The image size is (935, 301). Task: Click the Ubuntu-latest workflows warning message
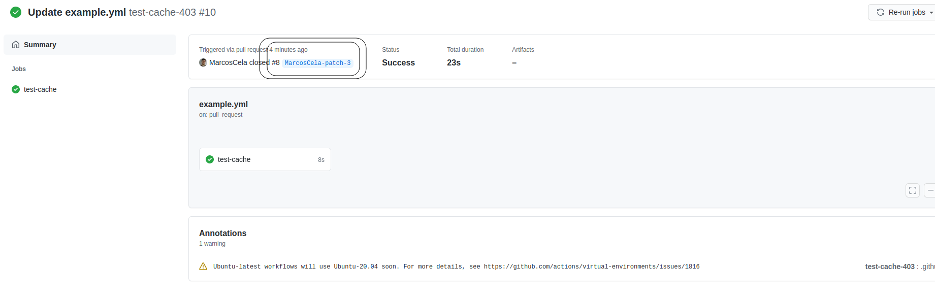tap(456, 266)
